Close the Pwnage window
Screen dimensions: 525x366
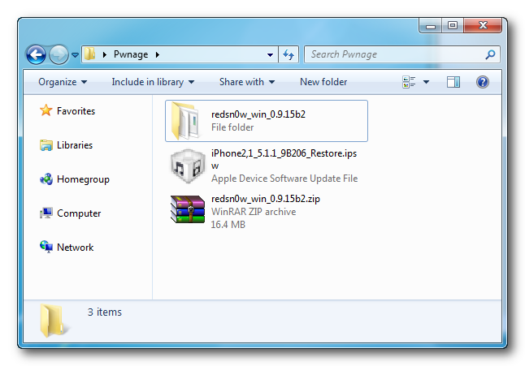click(x=483, y=25)
